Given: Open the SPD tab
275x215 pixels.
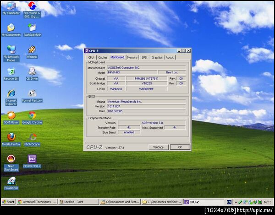Looking at the screenshot, I should 144,57.
